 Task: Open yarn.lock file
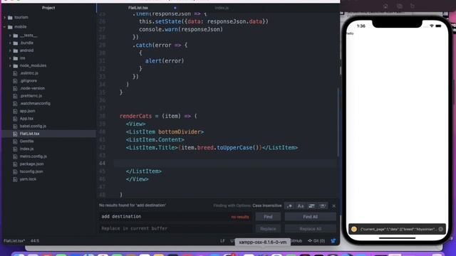coord(28,178)
